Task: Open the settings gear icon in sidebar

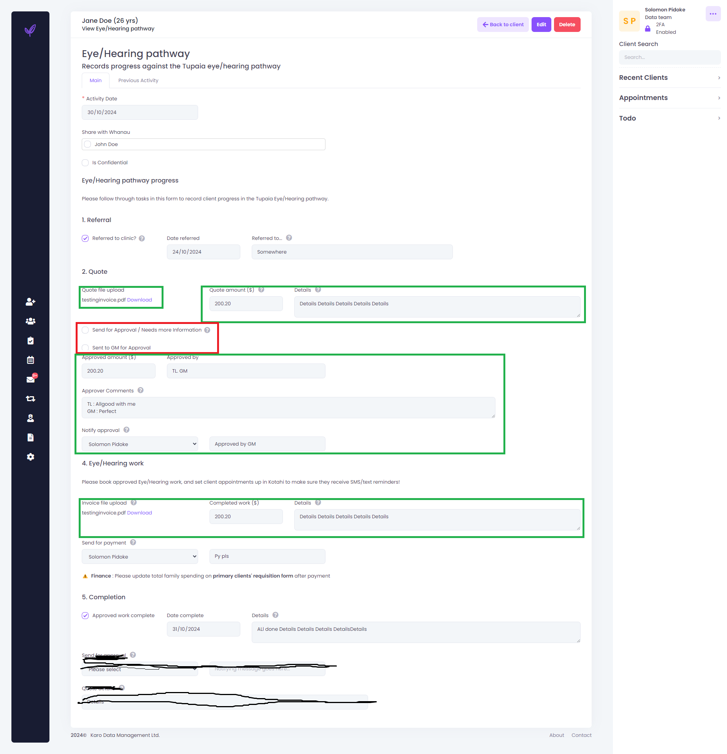Action: [x=30, y=457]
